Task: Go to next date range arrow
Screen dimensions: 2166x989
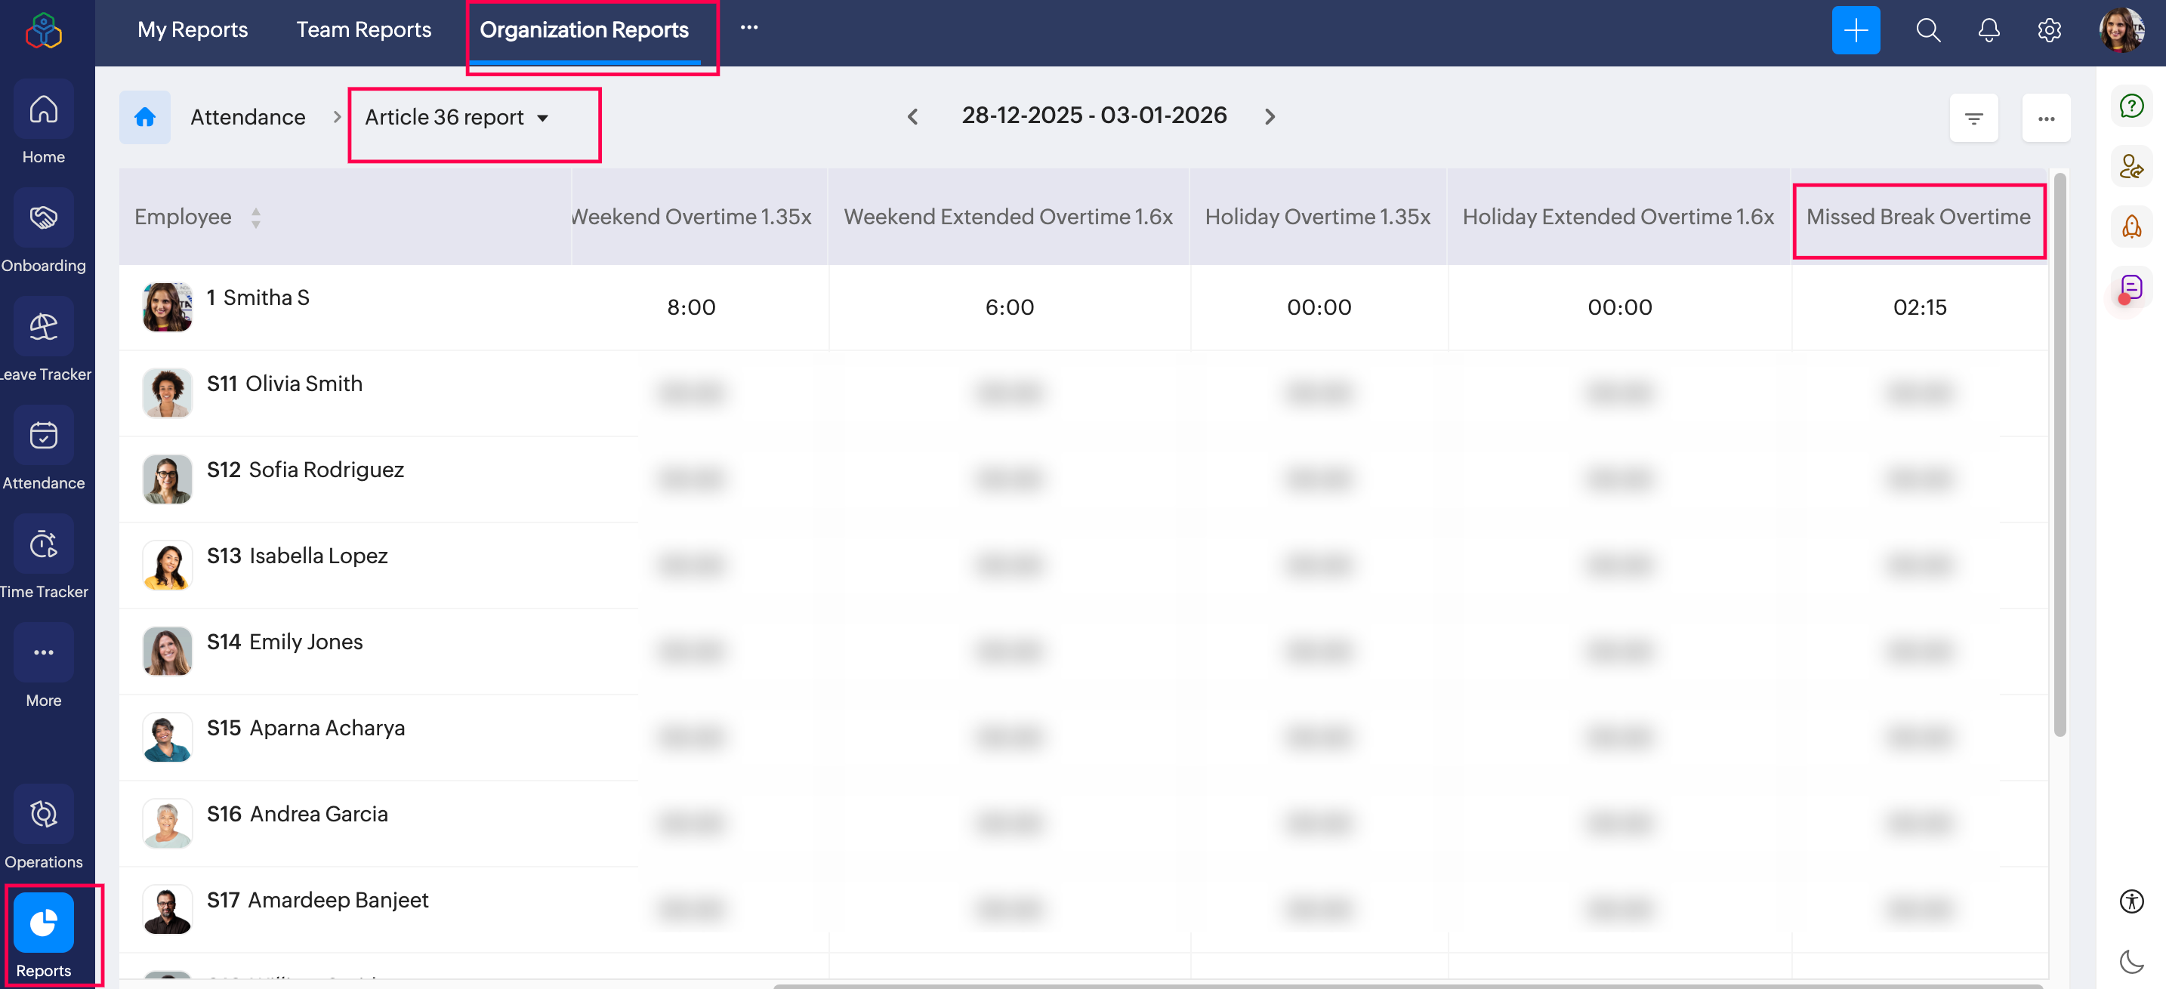Action: [x=1270, y=117]
